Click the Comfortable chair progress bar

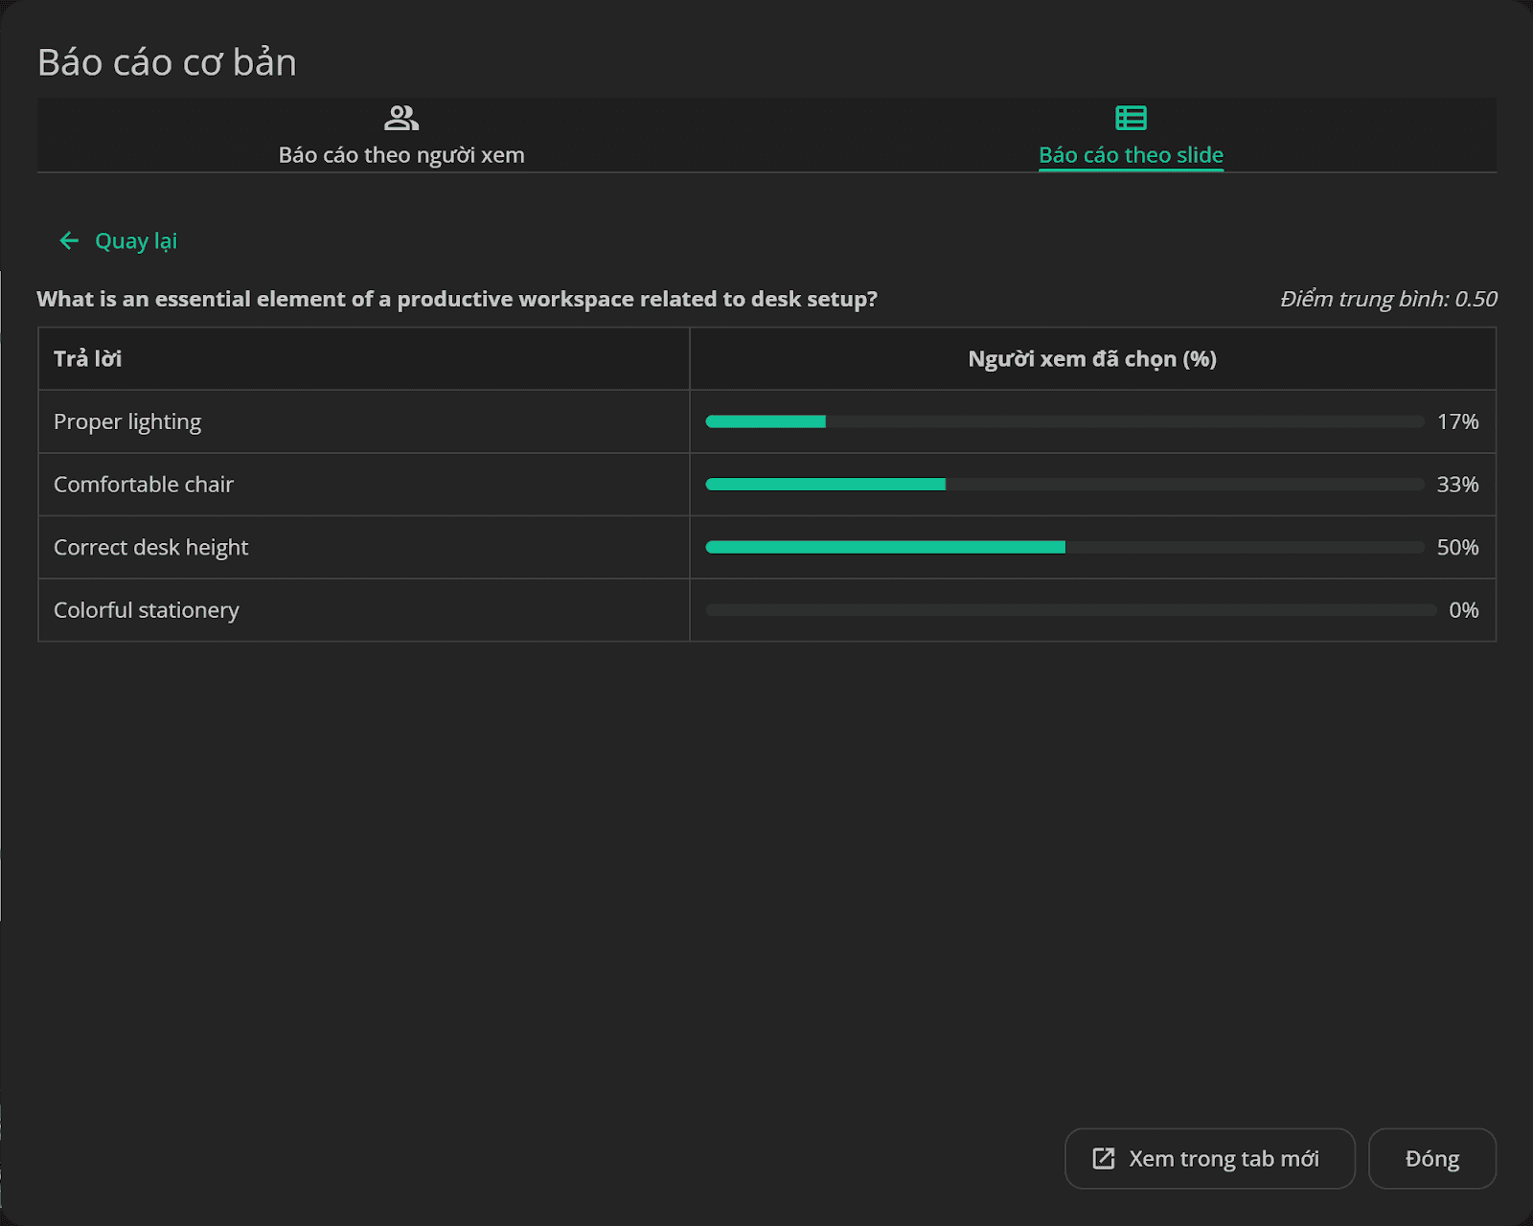(1064, 485)
